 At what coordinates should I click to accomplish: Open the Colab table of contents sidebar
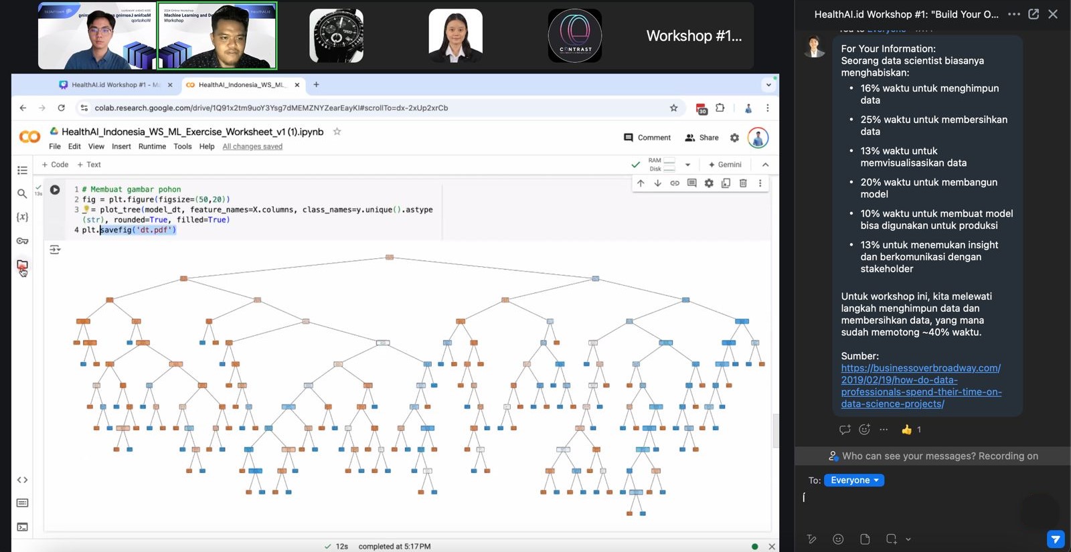22,171
